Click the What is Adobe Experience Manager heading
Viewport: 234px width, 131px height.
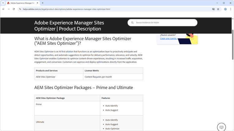pos(83,41)
